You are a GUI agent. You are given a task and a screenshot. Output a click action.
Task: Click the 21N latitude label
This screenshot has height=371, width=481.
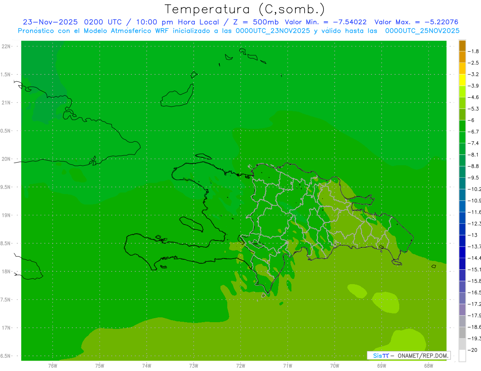pyautogui.click(x=6, y=103)
